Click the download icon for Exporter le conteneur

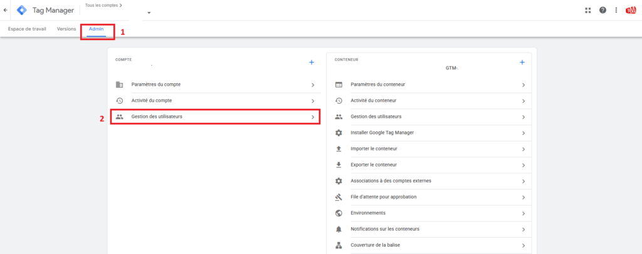coord(339,165)
